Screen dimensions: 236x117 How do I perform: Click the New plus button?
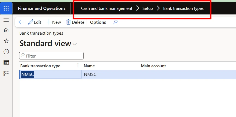click(x=54, y=22)
